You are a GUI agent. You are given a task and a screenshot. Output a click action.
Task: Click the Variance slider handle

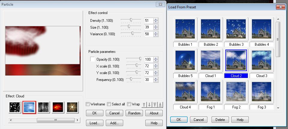132,33
